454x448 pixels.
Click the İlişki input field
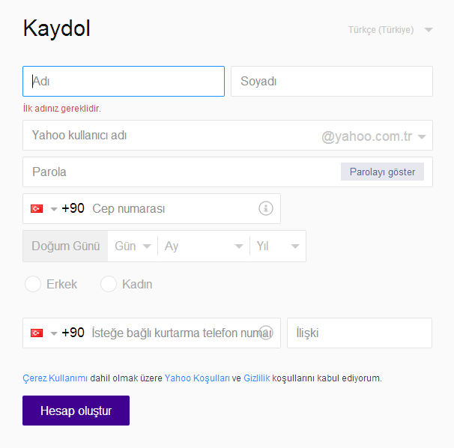point(360,333)
